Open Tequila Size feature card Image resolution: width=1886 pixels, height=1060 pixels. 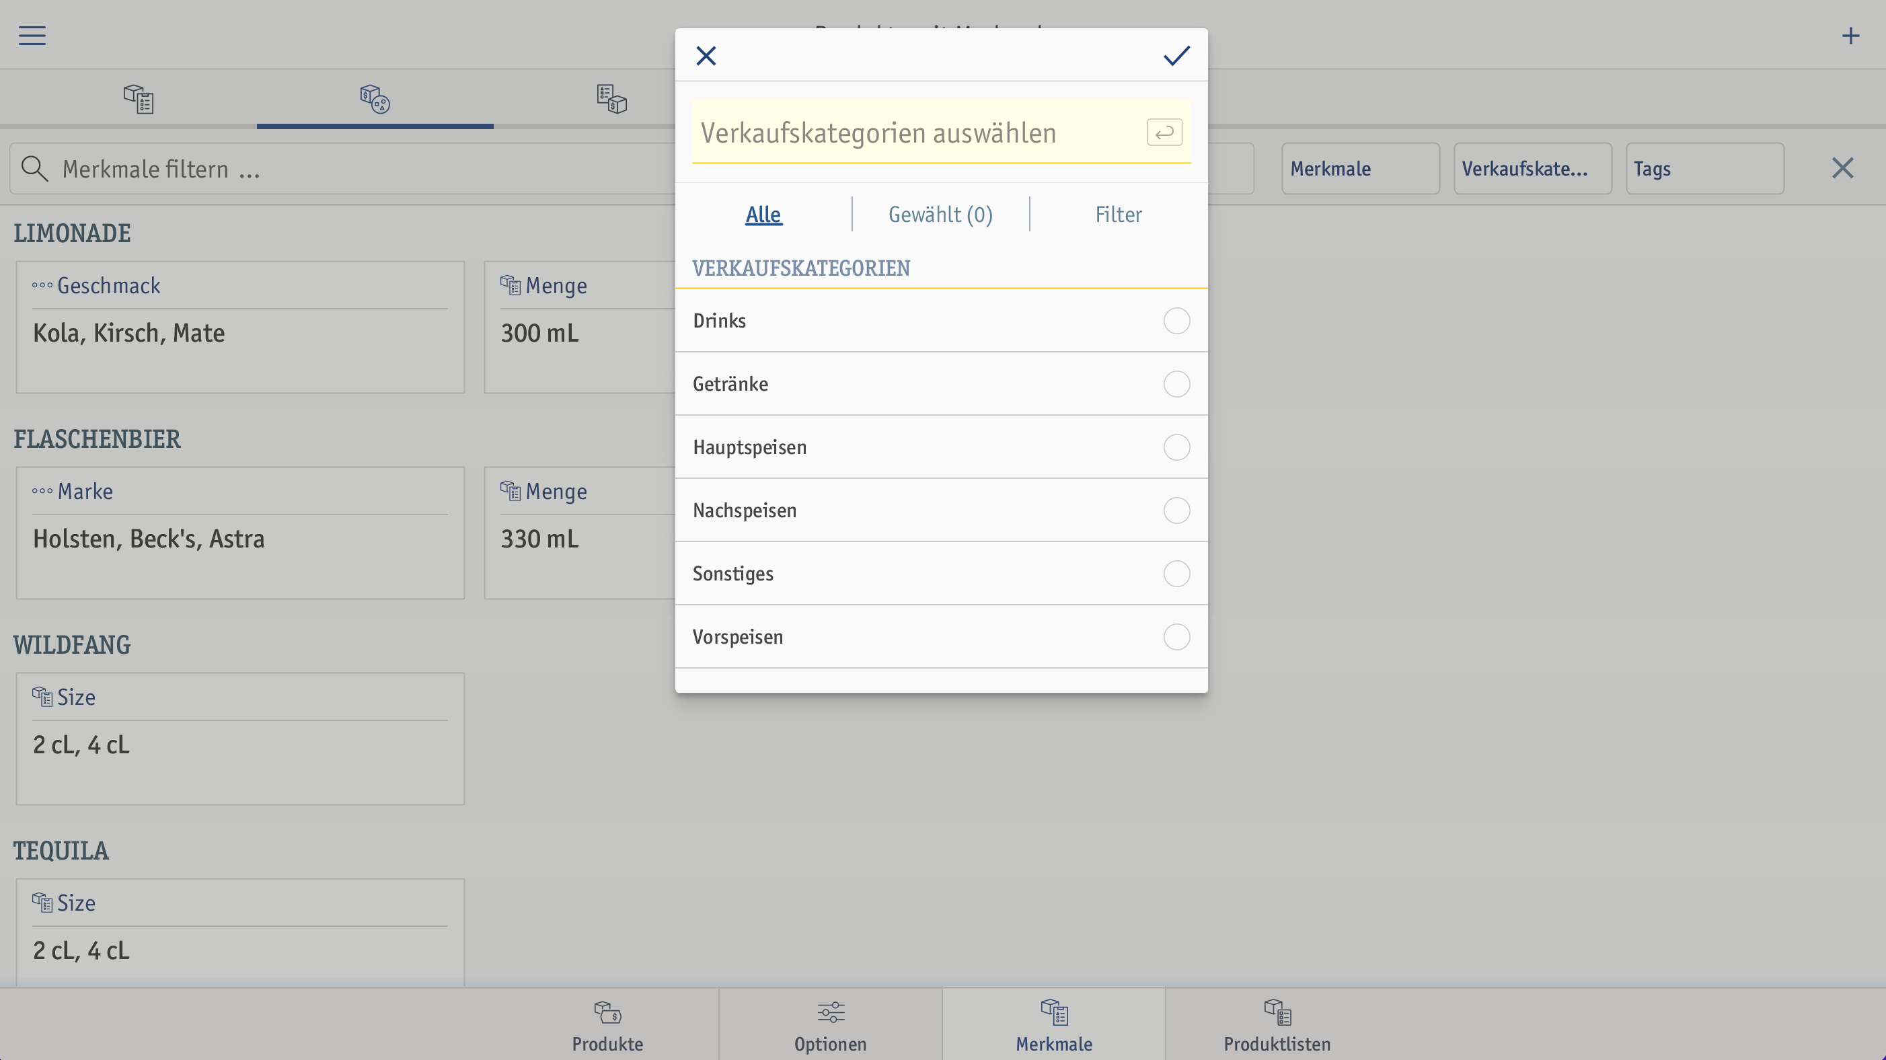(x=240, y=933)
